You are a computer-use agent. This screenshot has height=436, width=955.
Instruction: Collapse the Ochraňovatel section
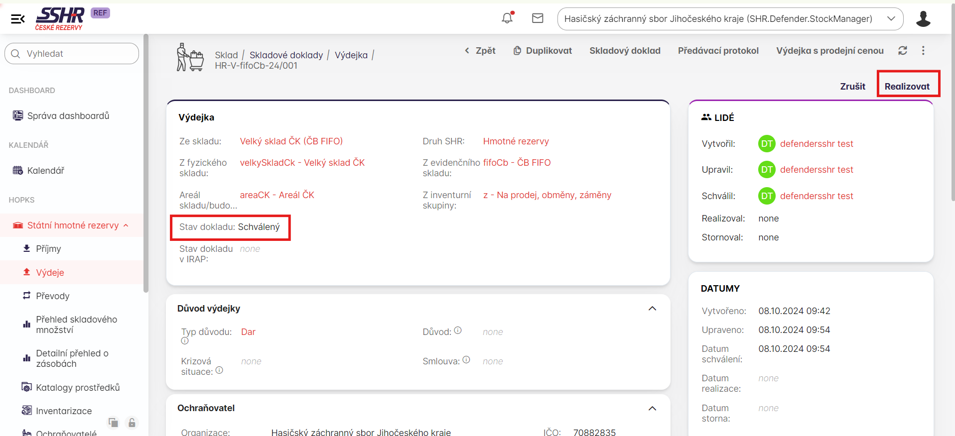[x=652, y=408]
